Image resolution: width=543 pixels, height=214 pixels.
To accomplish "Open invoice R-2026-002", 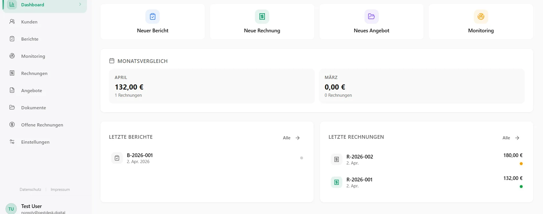I will (360, 157).
